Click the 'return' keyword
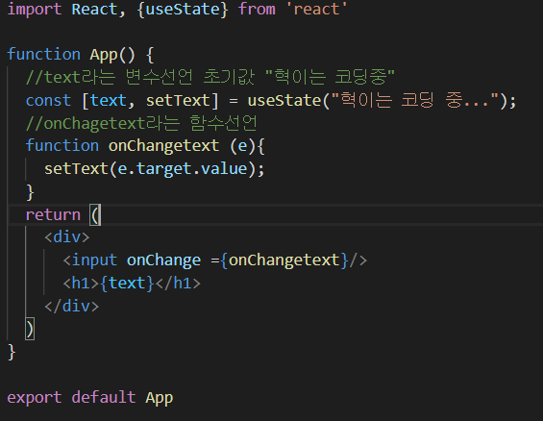Viewport: 543px width, 421px height. tap(53, 215)
